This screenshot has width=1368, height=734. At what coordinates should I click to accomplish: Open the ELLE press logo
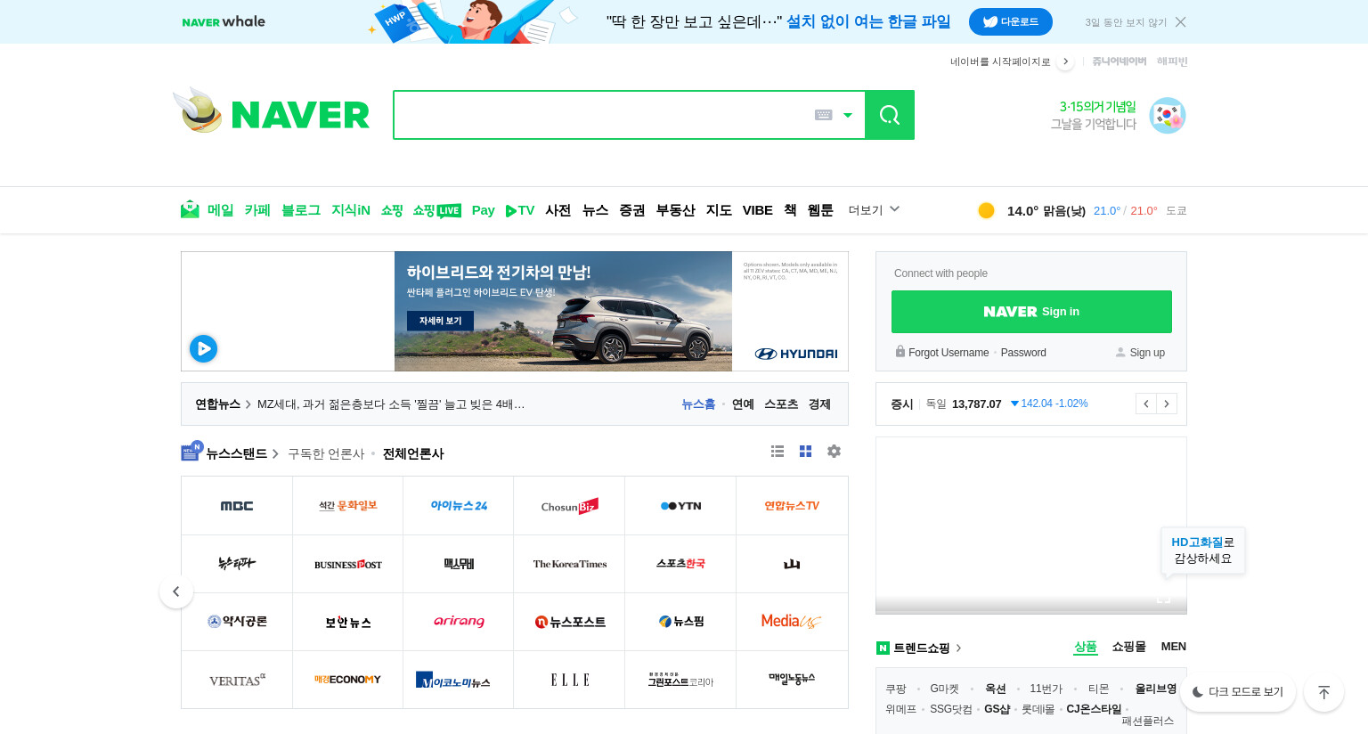tap(569, 680)
